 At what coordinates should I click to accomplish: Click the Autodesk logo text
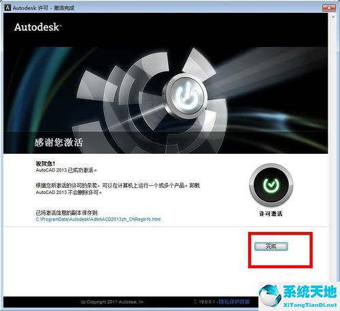click(37, 27)
